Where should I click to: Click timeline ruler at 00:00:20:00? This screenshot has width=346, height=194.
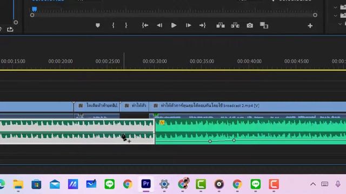(x=60, y=61)
